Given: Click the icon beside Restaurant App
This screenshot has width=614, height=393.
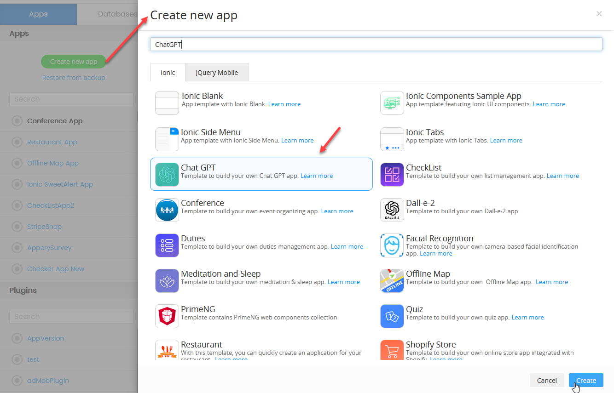Looking at the screenshot, I should pyautogui.click(x=17, y=142).
